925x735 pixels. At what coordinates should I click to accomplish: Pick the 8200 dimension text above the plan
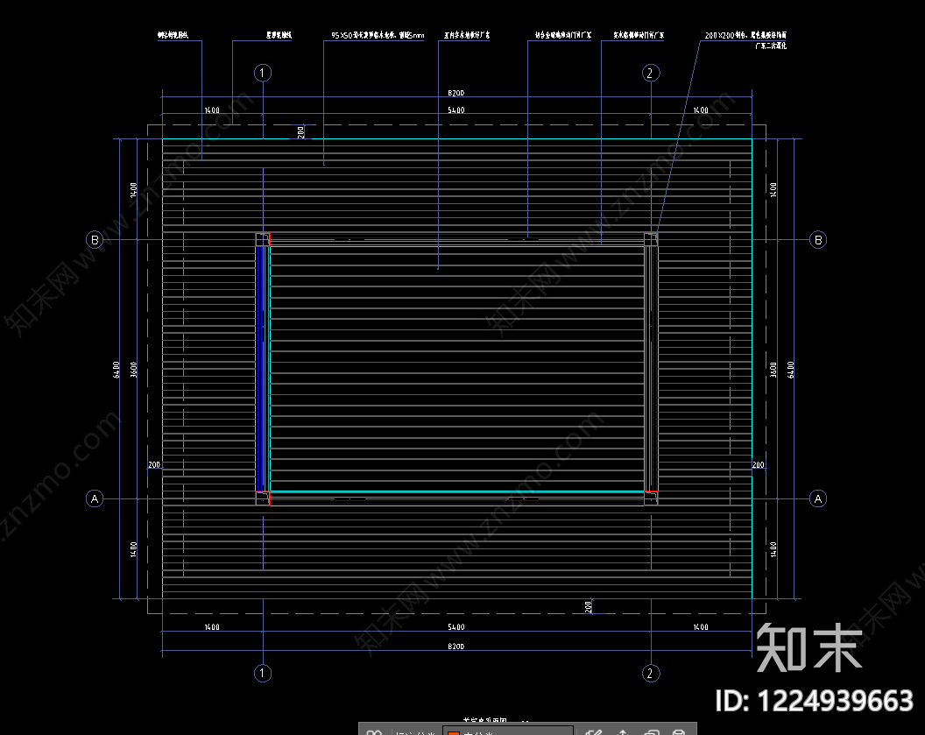pyautogui.click(x=456, y=93)
